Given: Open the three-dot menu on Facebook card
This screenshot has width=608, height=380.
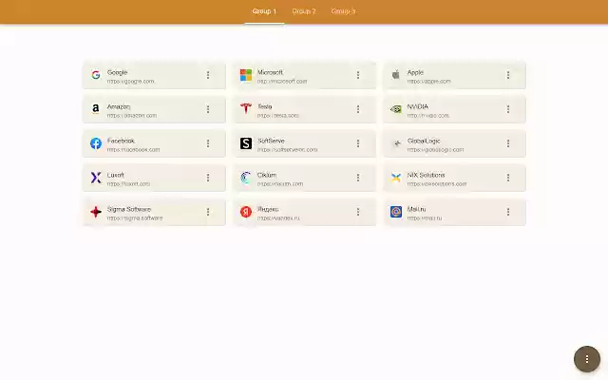Looking at the screenshot, I should pyautogui.click(x=208, y=143).
